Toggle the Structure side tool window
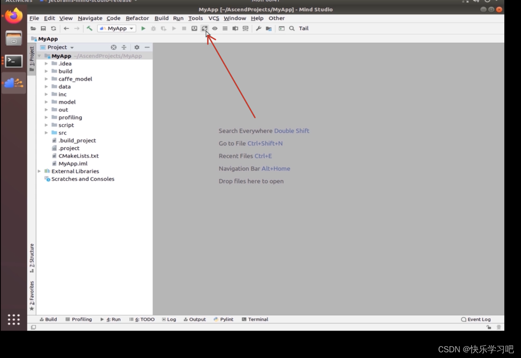Screen dimensions: 521x358 (x=32, y=257)
